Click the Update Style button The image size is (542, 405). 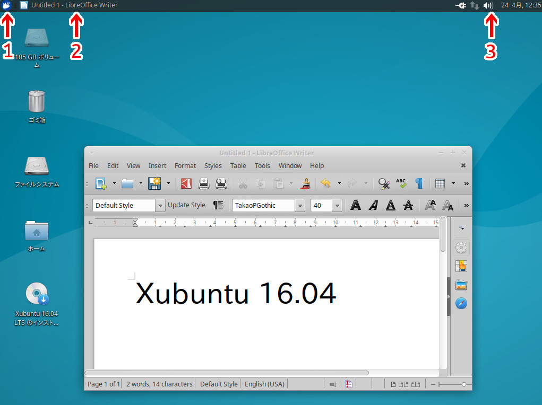pyautogui.click(x=187, y=205)
